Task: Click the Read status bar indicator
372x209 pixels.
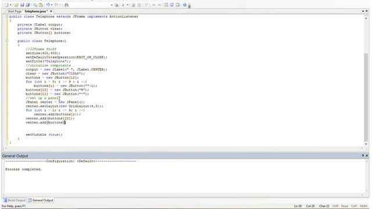Action: 345,206
